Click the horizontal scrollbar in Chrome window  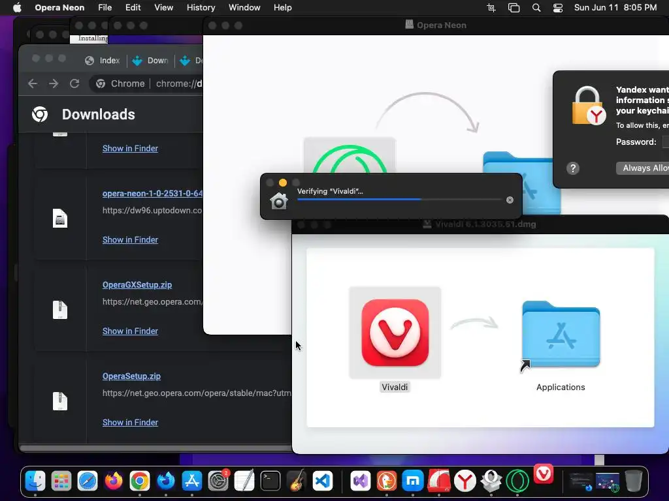(155, 448)
